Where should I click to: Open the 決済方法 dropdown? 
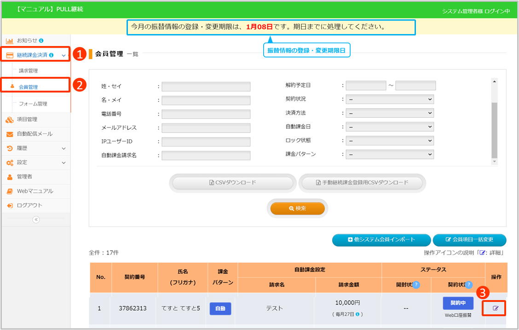coord(389,113)
